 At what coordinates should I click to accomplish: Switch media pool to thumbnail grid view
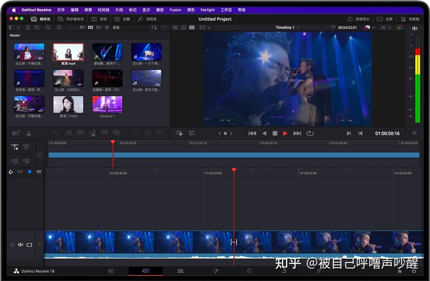click(x=91, y=27)
